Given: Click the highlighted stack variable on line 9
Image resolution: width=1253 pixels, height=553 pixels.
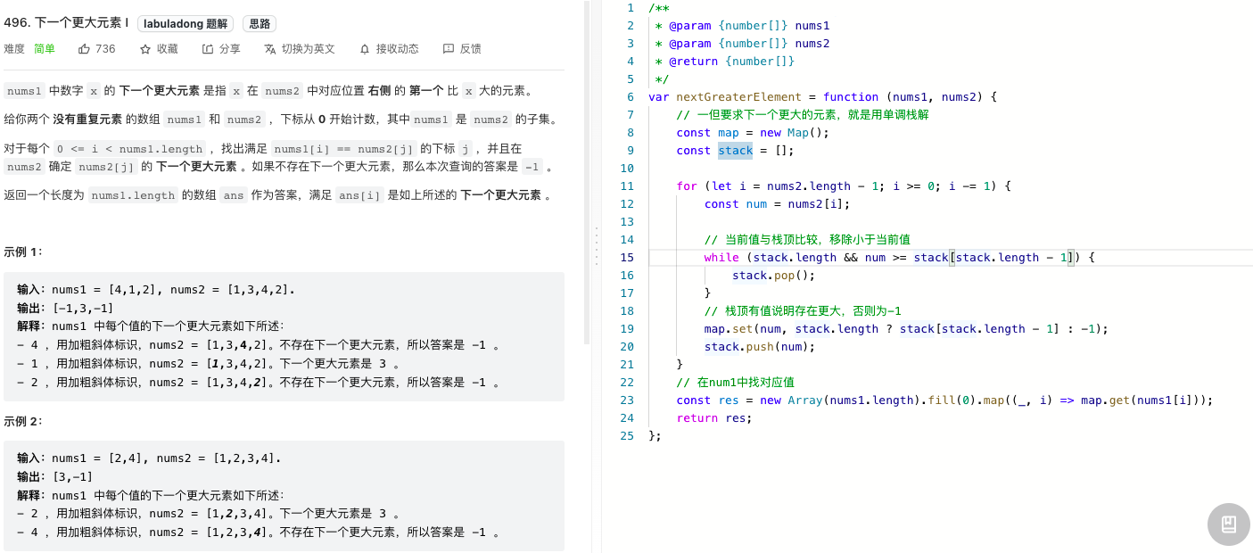Looking at the screenshot, I should (x=736, y=151).
